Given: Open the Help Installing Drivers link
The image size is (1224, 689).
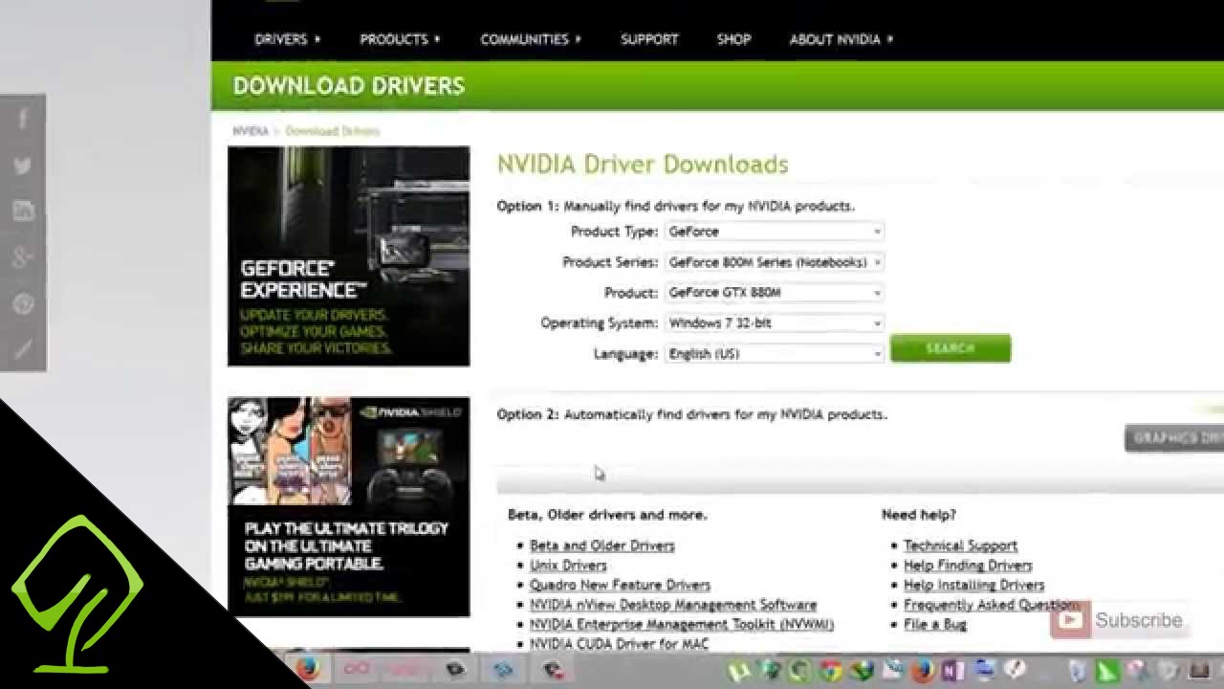Looking at the screenshot, I should click(973, 585).
